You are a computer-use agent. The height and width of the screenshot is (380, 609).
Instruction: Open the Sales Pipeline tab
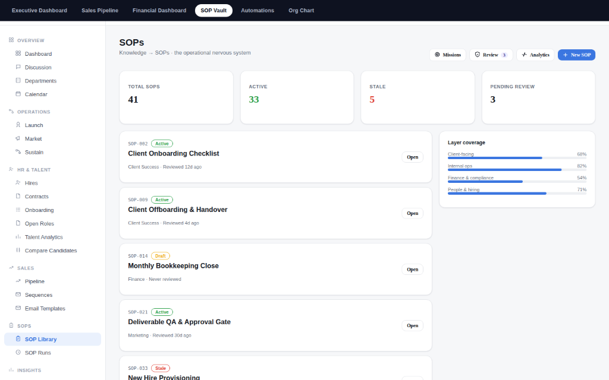click(x=100, y=11)
